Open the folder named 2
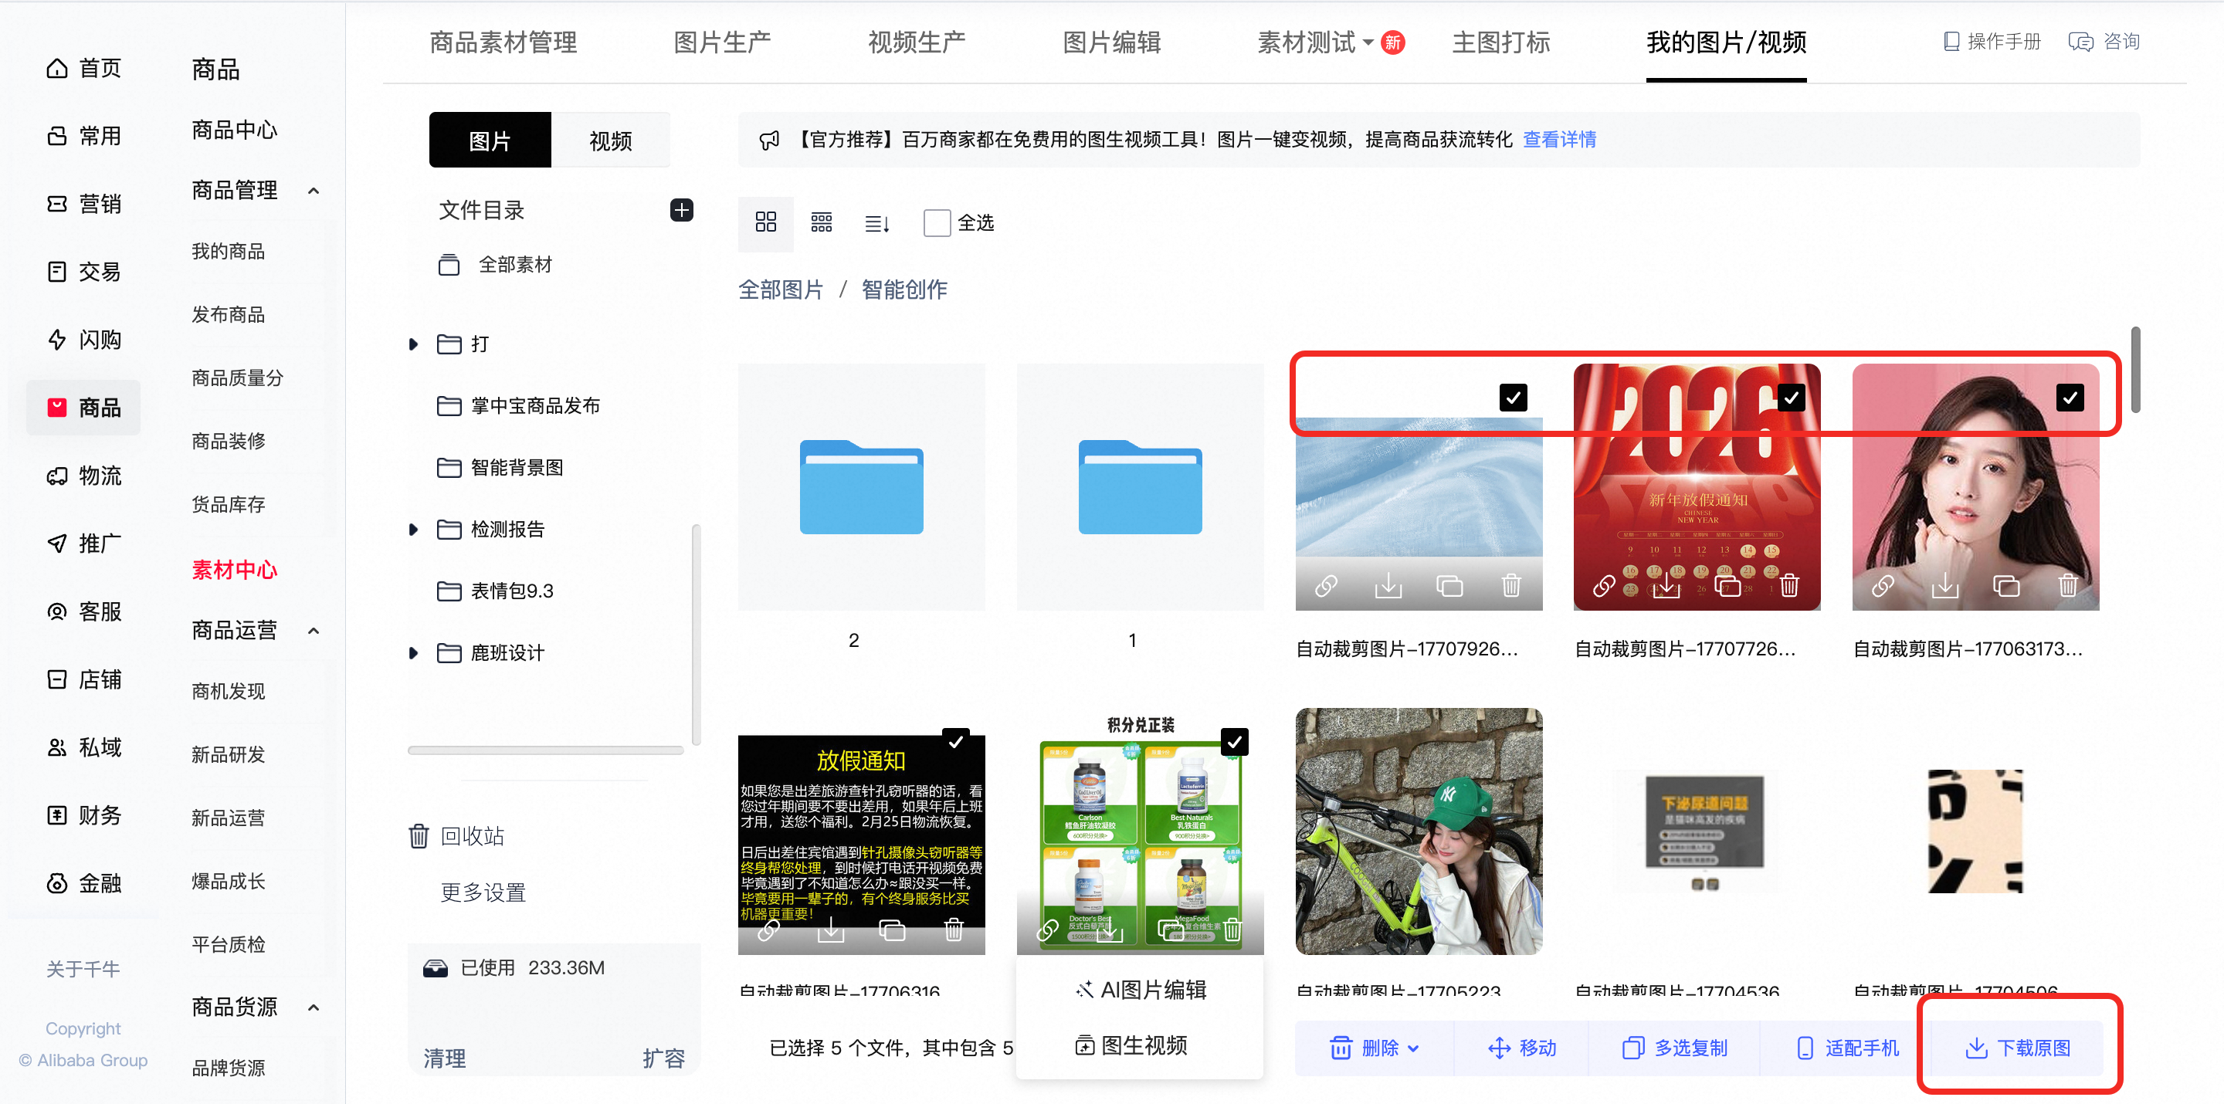2224x1104 pixels. coord(861,487)
